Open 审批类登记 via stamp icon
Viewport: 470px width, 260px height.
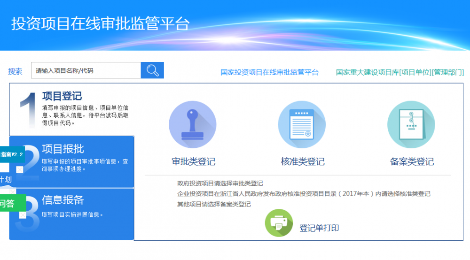(192, 124)
